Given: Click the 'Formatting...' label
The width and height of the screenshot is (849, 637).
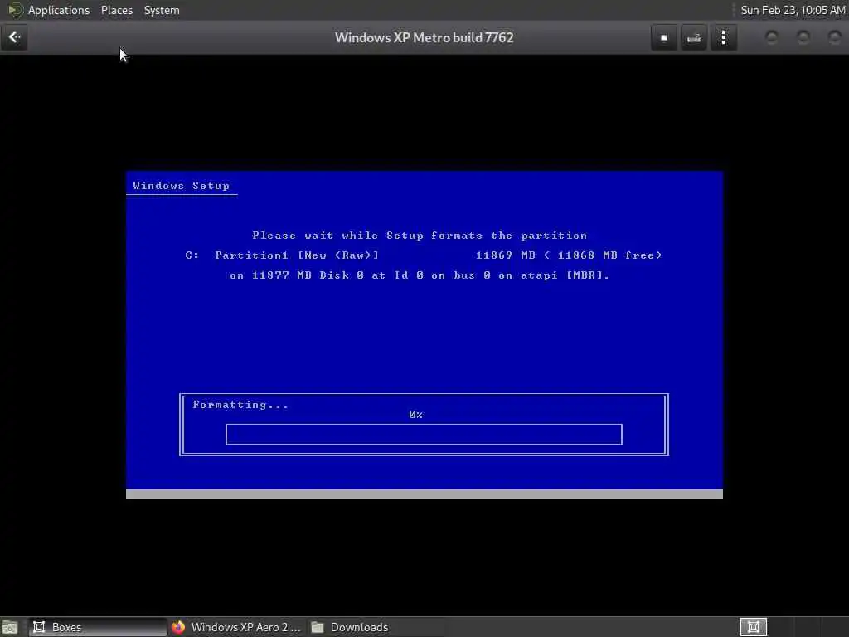Looking at the screenshot, I should (240, 405).
